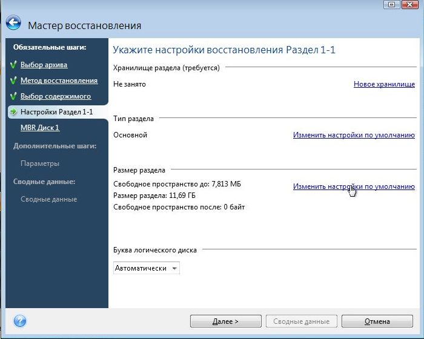Maximize the wizard window
The width and height of the screenshot is (424, 339).
[x=391, y=5]
